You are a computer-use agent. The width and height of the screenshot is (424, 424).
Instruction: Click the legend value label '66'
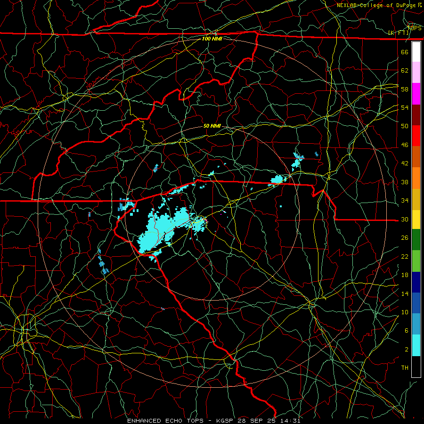pyautogui.click(x=405, y=52)
